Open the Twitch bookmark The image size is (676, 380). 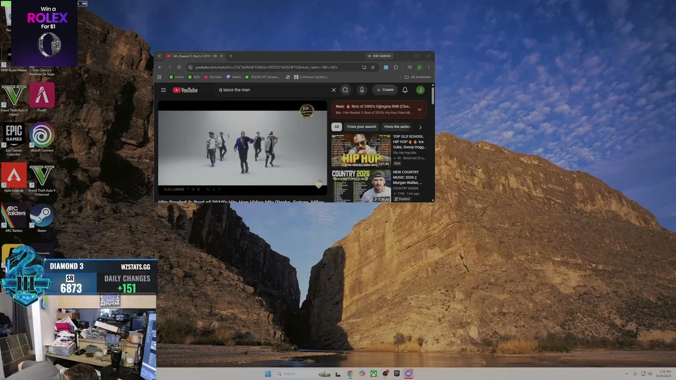233,77
